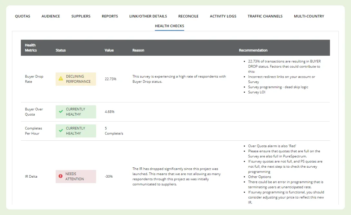
Task: Click the yellow warning triangle icon for Buyer Drop Rate
Action: pyautogui.click(x=61, y=79)
